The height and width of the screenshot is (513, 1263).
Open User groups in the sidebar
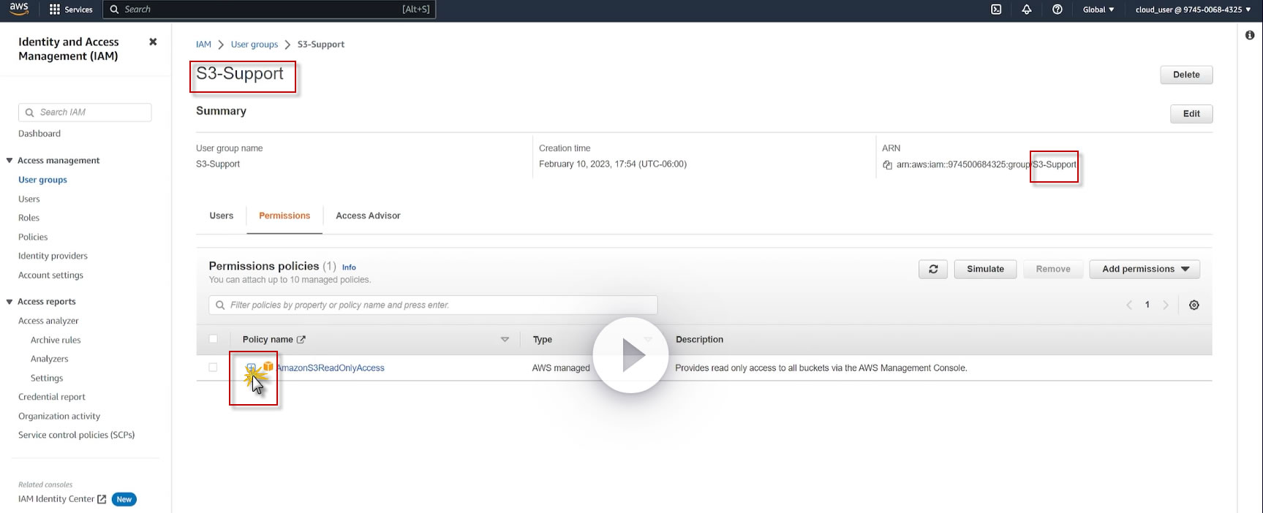(x=42, y=180)
